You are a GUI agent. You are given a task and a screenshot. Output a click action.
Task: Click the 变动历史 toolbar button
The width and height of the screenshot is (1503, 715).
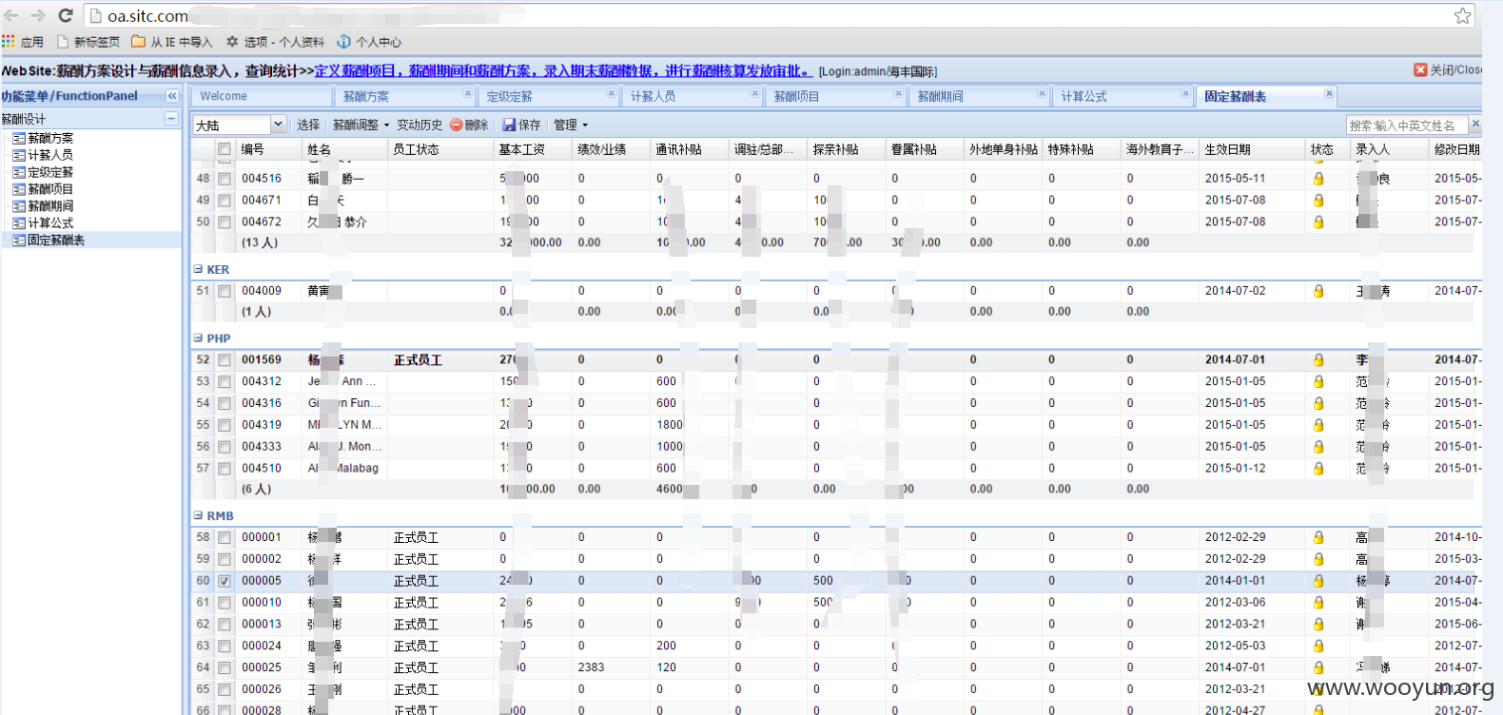[420, 125]
